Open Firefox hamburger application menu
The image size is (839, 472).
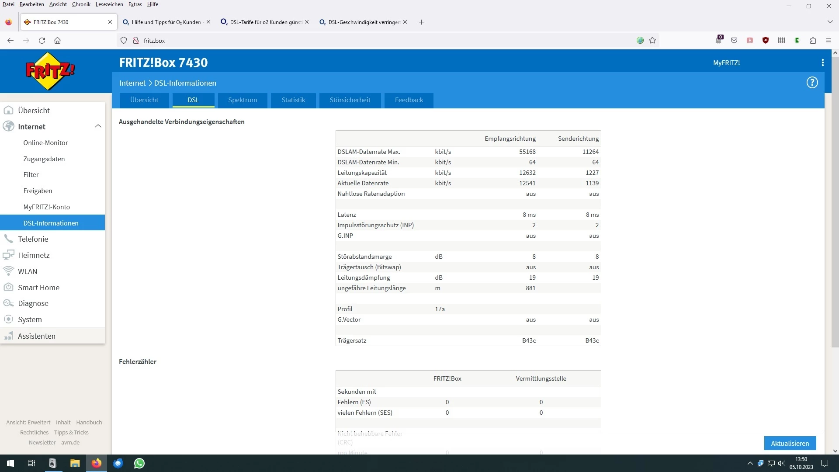(x=829, y=40)
